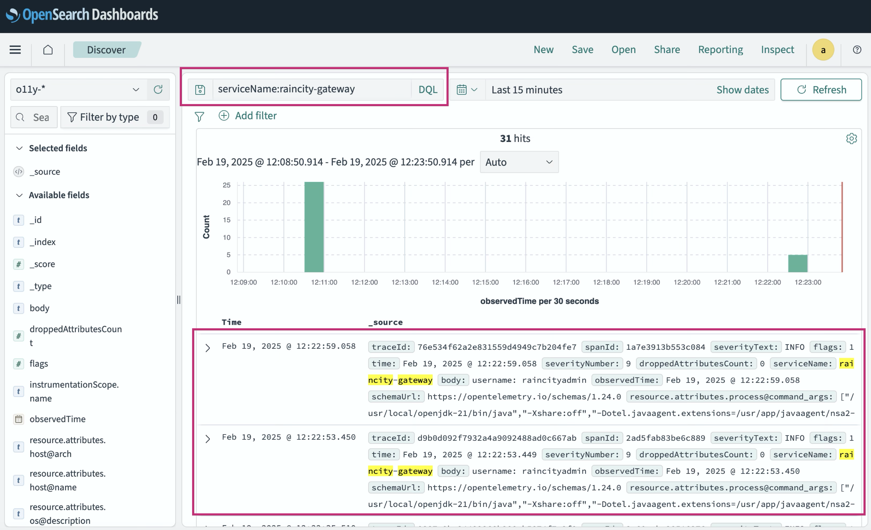Select the _source selected field
Viewport: 871px width, 530px height.
(45, 172)
